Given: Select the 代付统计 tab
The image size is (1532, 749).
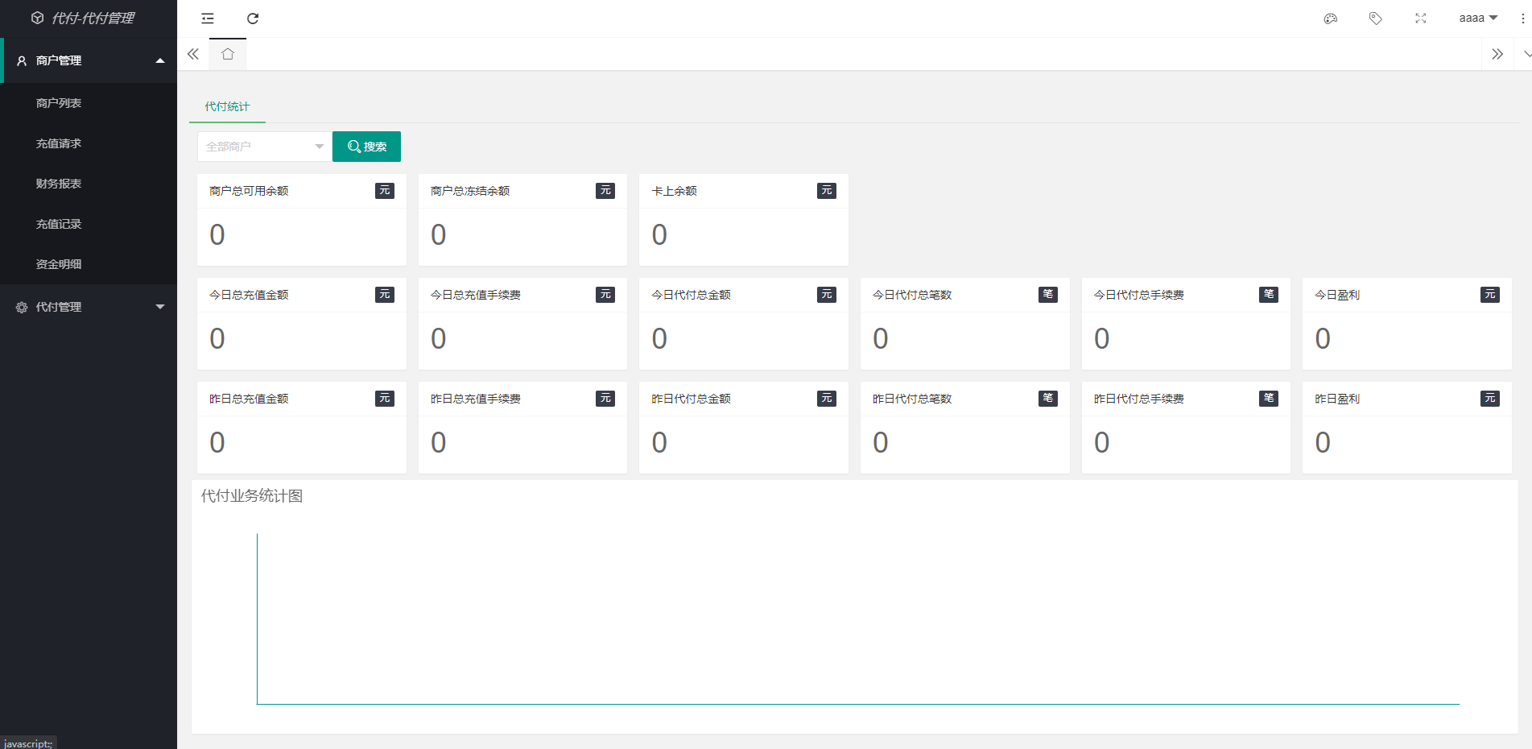Looking at the screenshot, I should (x=227, y=106).
